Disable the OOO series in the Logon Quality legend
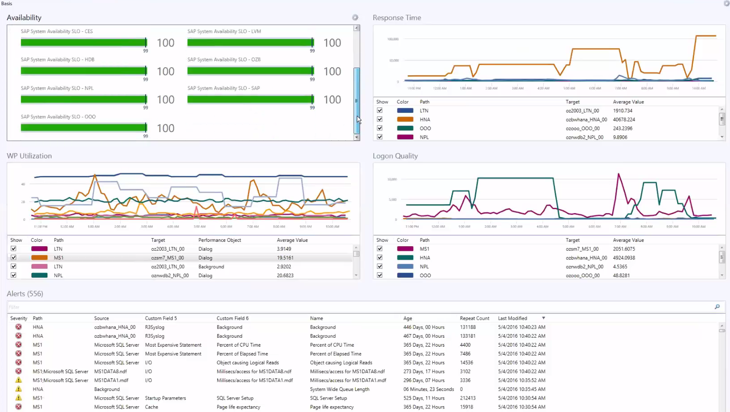730x412 pixels. [380, 275]
